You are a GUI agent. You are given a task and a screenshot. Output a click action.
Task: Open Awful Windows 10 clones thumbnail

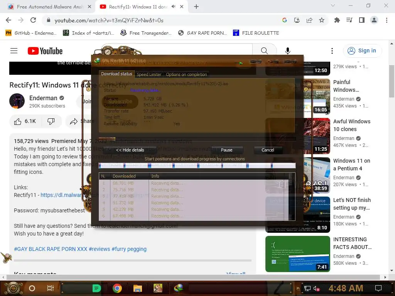[298, 136]
